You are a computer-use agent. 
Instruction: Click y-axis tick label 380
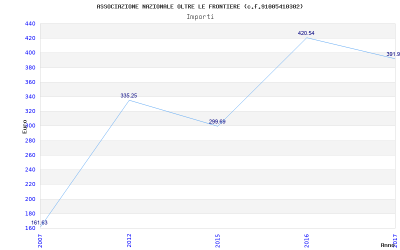30,67
